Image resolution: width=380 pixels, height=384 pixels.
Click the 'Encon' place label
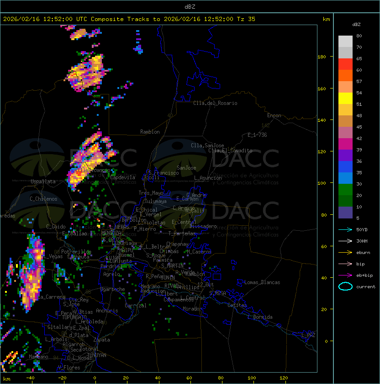tap(274, 115)
